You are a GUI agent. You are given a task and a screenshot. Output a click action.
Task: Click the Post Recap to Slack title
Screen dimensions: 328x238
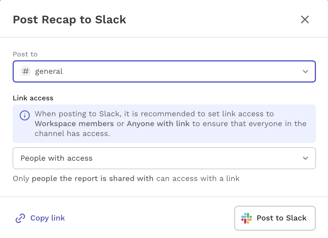(x=70, y=20)
